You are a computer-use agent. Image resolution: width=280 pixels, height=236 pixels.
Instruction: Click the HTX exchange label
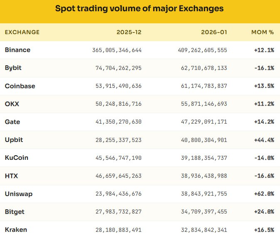tap(11, 176)
